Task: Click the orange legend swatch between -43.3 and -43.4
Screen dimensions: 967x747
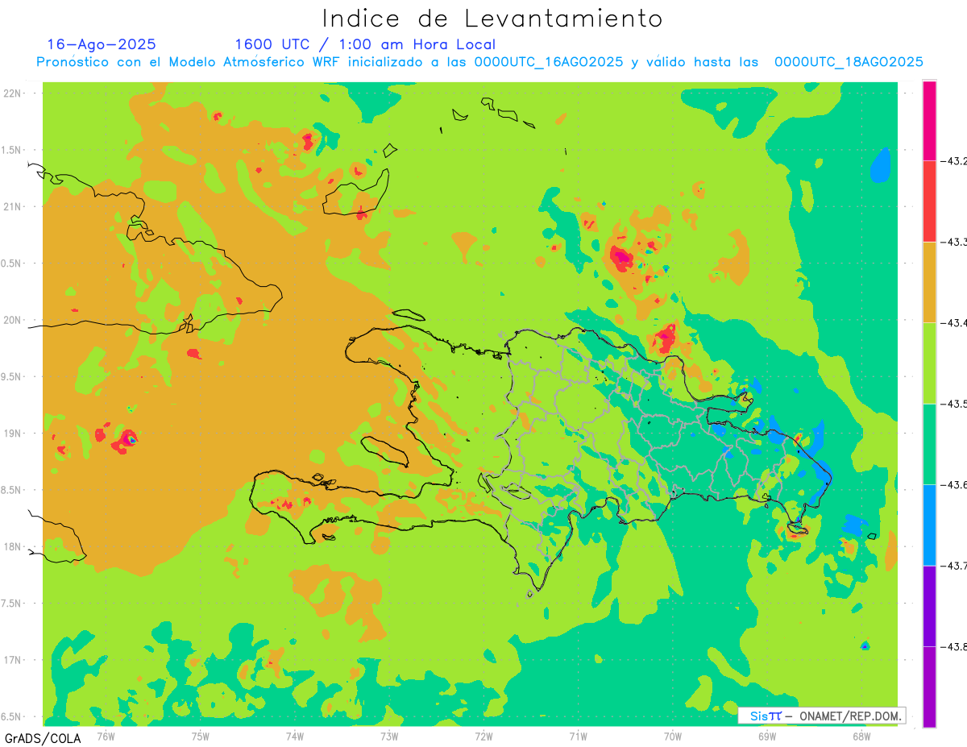Action: [x=929, y=282]
